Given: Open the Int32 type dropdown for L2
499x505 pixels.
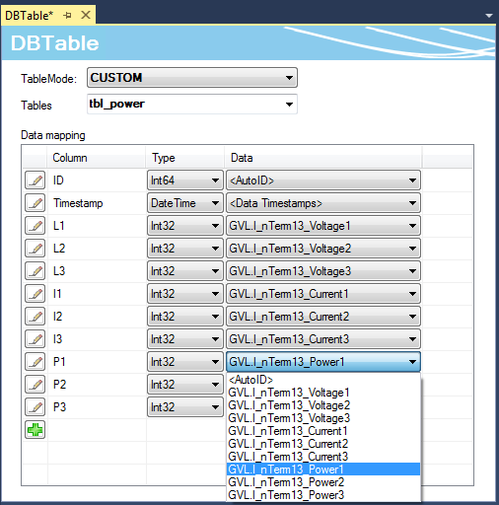Looking at the screenshot, I should coord(185,249).
